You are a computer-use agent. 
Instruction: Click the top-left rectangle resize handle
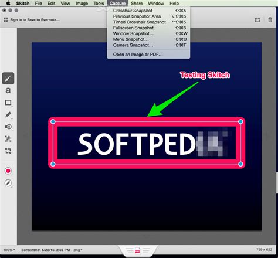(x=53, y=122)
